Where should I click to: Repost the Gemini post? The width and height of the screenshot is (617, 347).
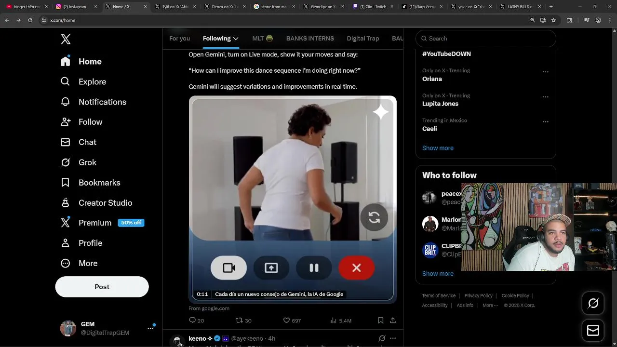pos(243,320)
